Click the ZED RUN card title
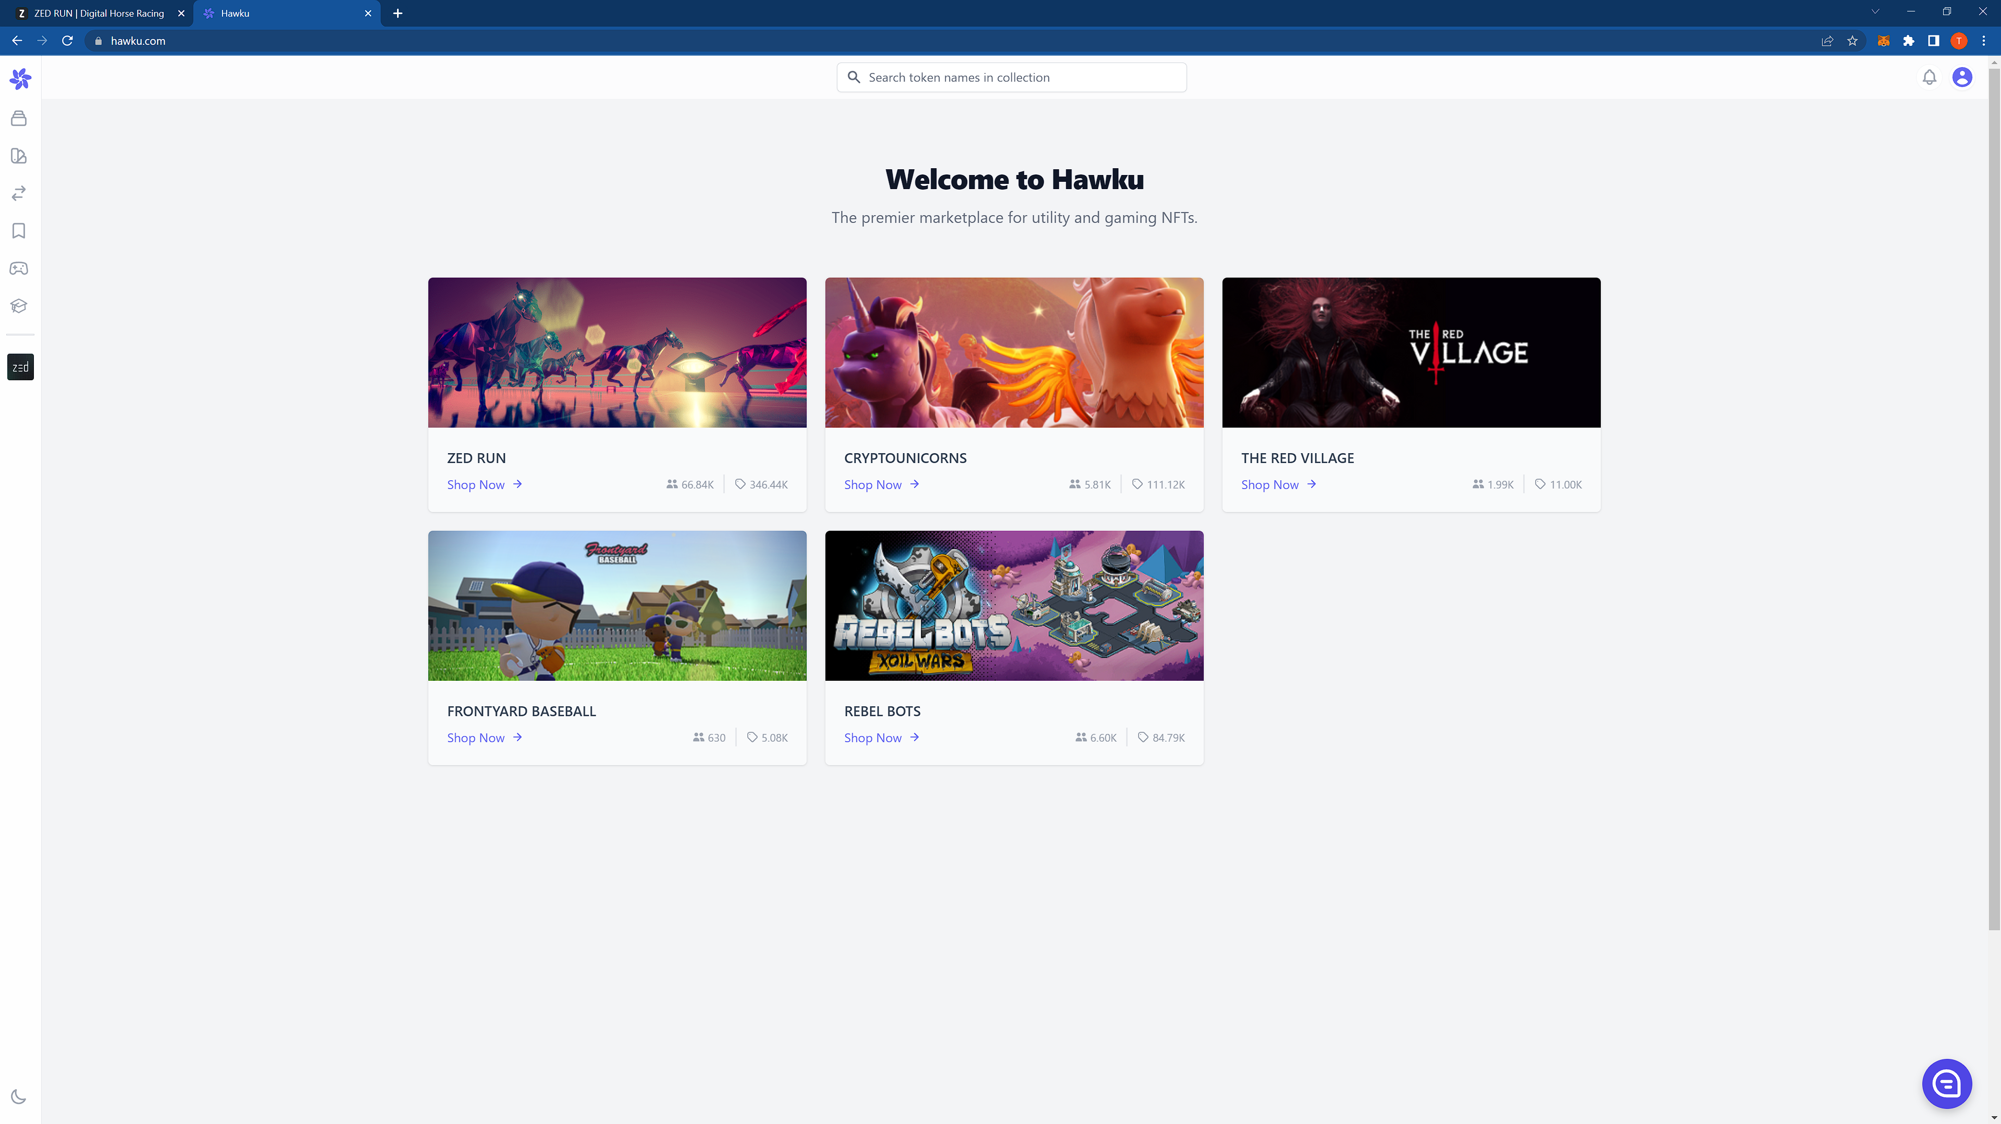 (476, 458)
